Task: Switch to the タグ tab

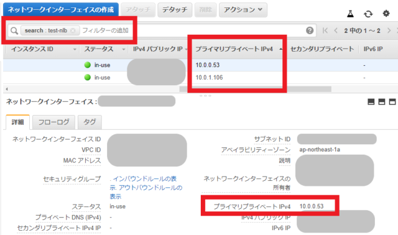Action: coord(90,122)
